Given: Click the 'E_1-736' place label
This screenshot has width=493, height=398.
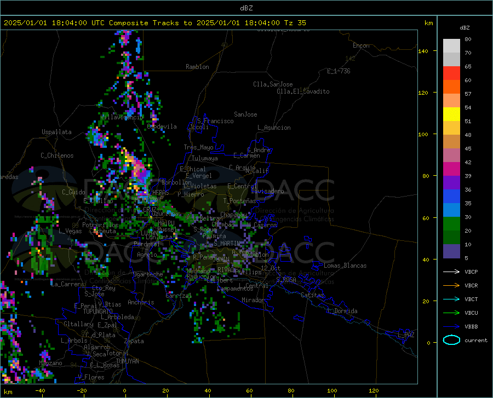Looking at the screenshot, I should (x=339, y=71).
